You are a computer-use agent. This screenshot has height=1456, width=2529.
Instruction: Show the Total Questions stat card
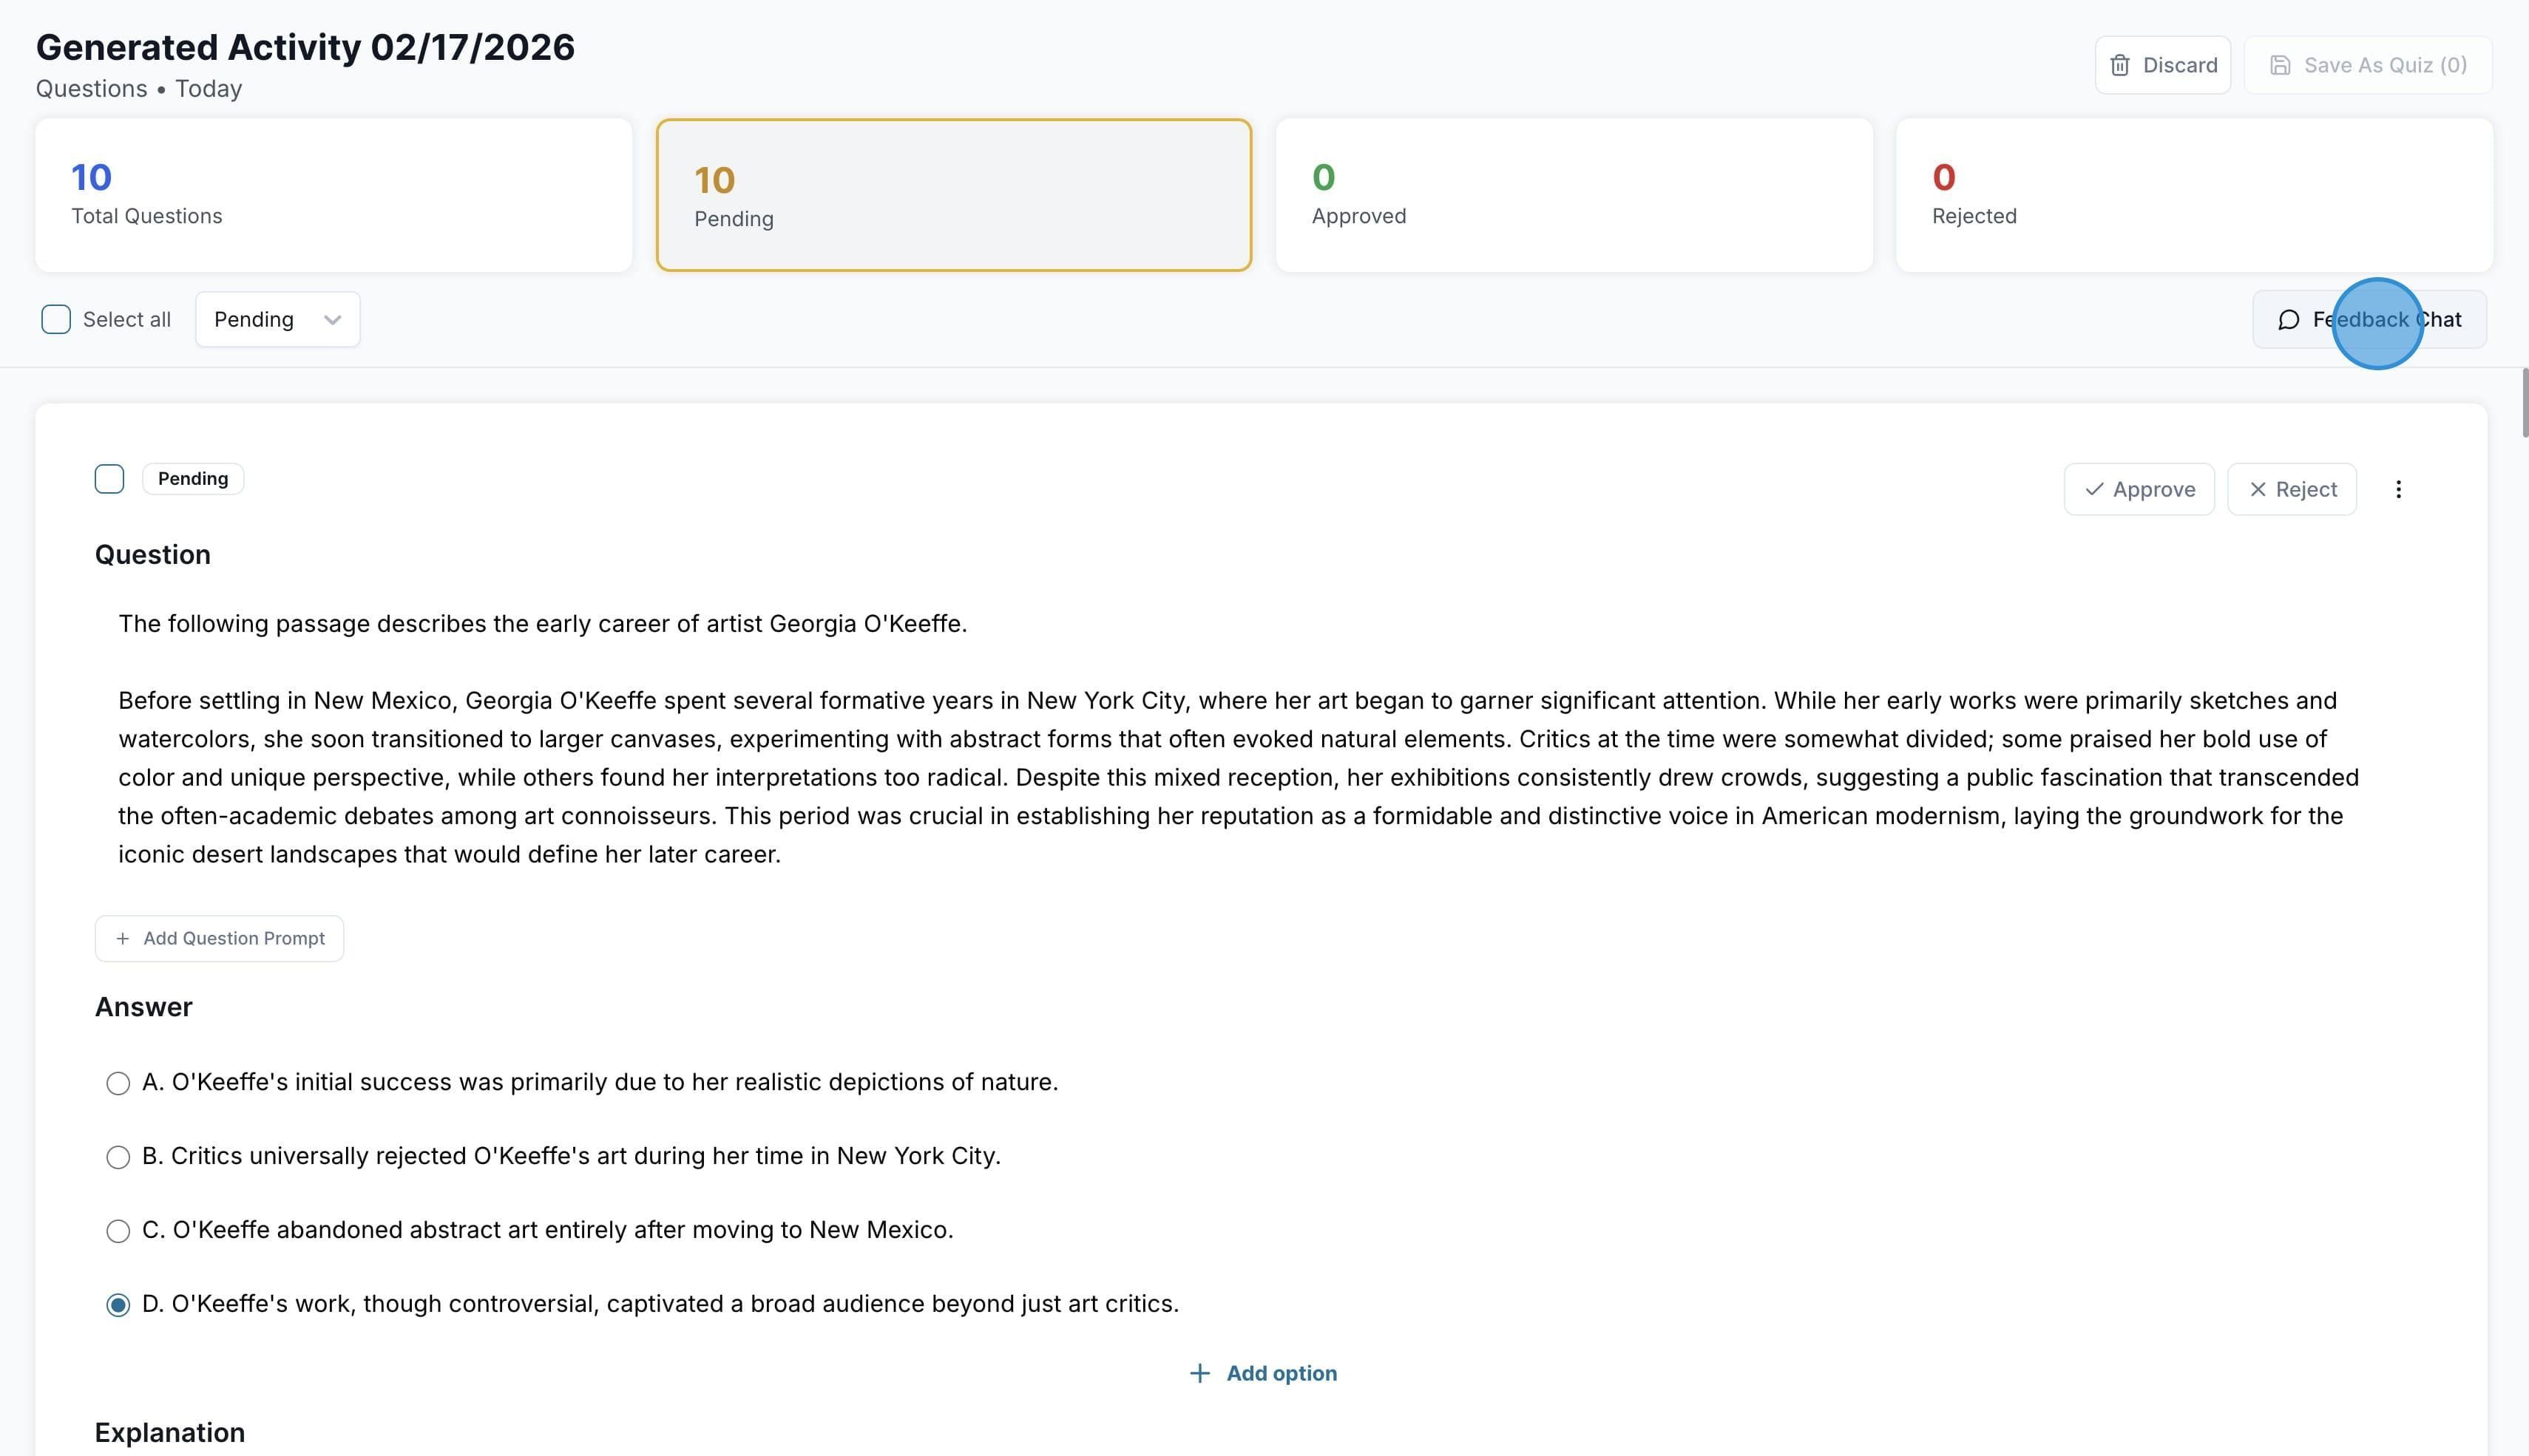333,195
